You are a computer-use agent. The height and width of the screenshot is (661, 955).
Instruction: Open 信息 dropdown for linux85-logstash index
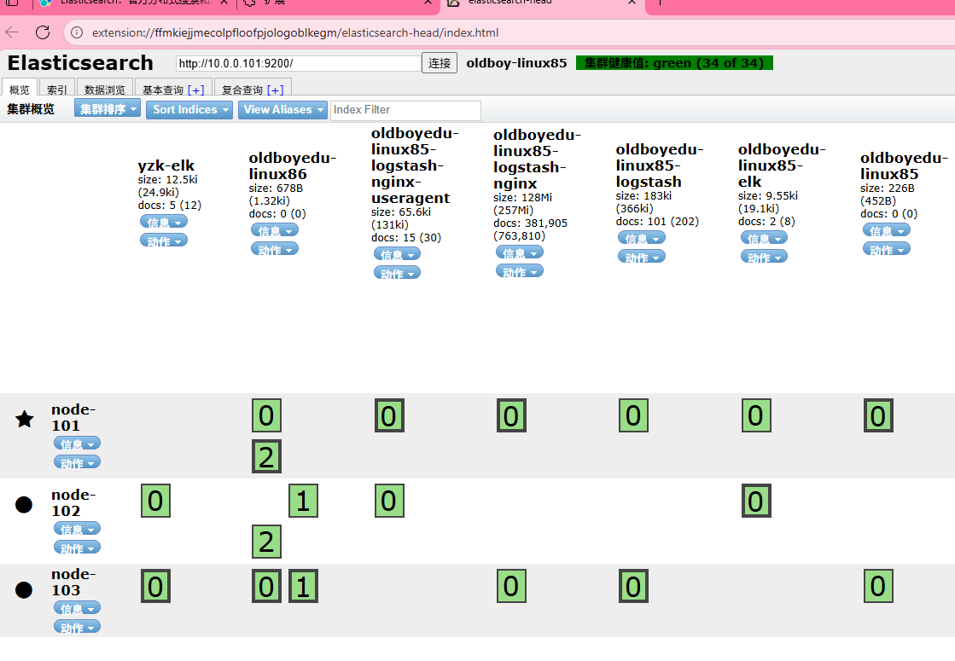641,238
